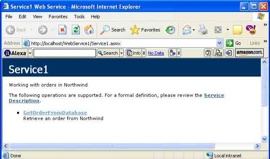This screenshot has height=159, width=270.
Task: Expand the Links bar chevron
Action: point(265,41)
